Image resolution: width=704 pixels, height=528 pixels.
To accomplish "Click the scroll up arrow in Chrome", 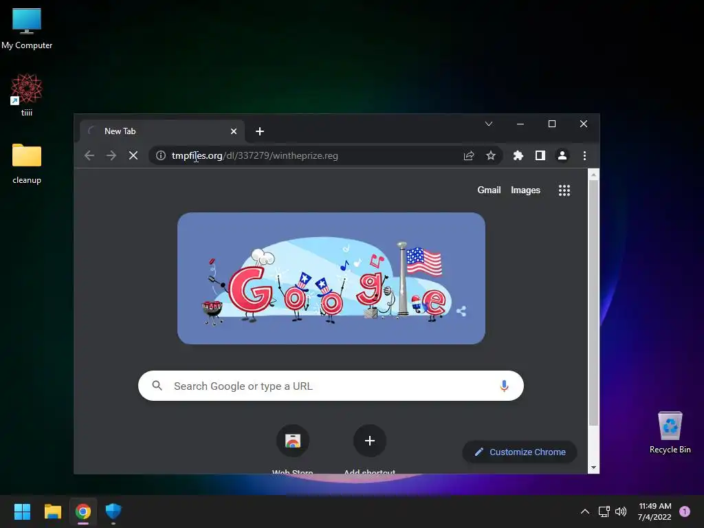I will (x=593, y=174).
